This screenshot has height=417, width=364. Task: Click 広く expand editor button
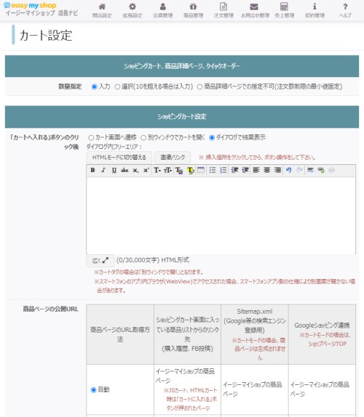pyautogui.click(x=100, y=260)
